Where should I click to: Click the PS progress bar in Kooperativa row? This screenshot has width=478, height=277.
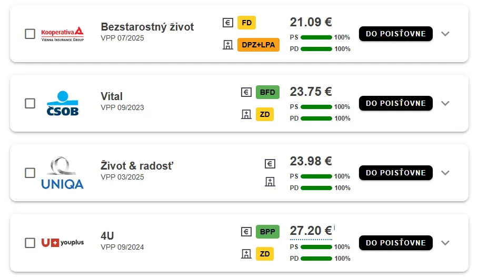[x=316, y=37]
